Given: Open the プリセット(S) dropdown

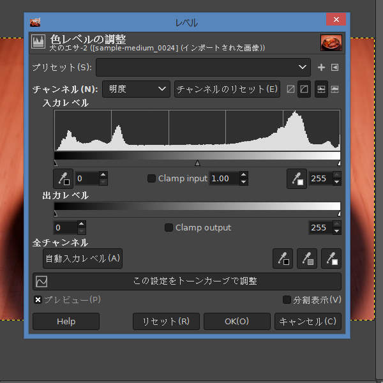Looking at the screenshot, I should tap(203, 67).
